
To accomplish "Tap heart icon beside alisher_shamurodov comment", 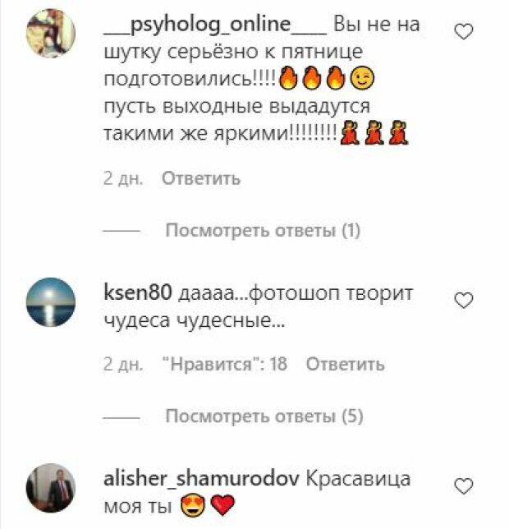I will point(464,485).
